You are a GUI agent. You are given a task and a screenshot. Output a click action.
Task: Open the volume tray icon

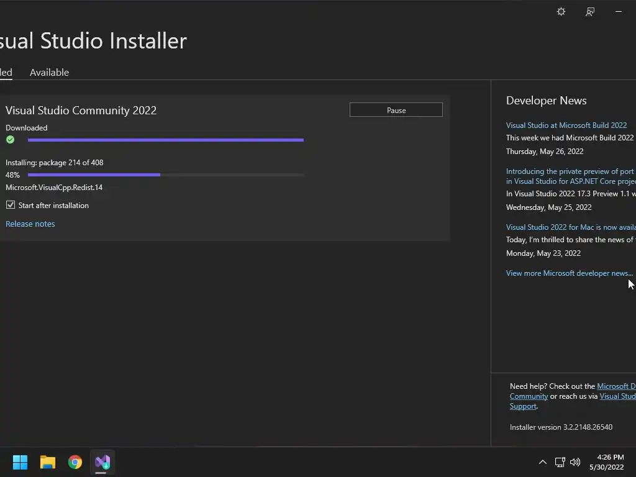[575, 462]
